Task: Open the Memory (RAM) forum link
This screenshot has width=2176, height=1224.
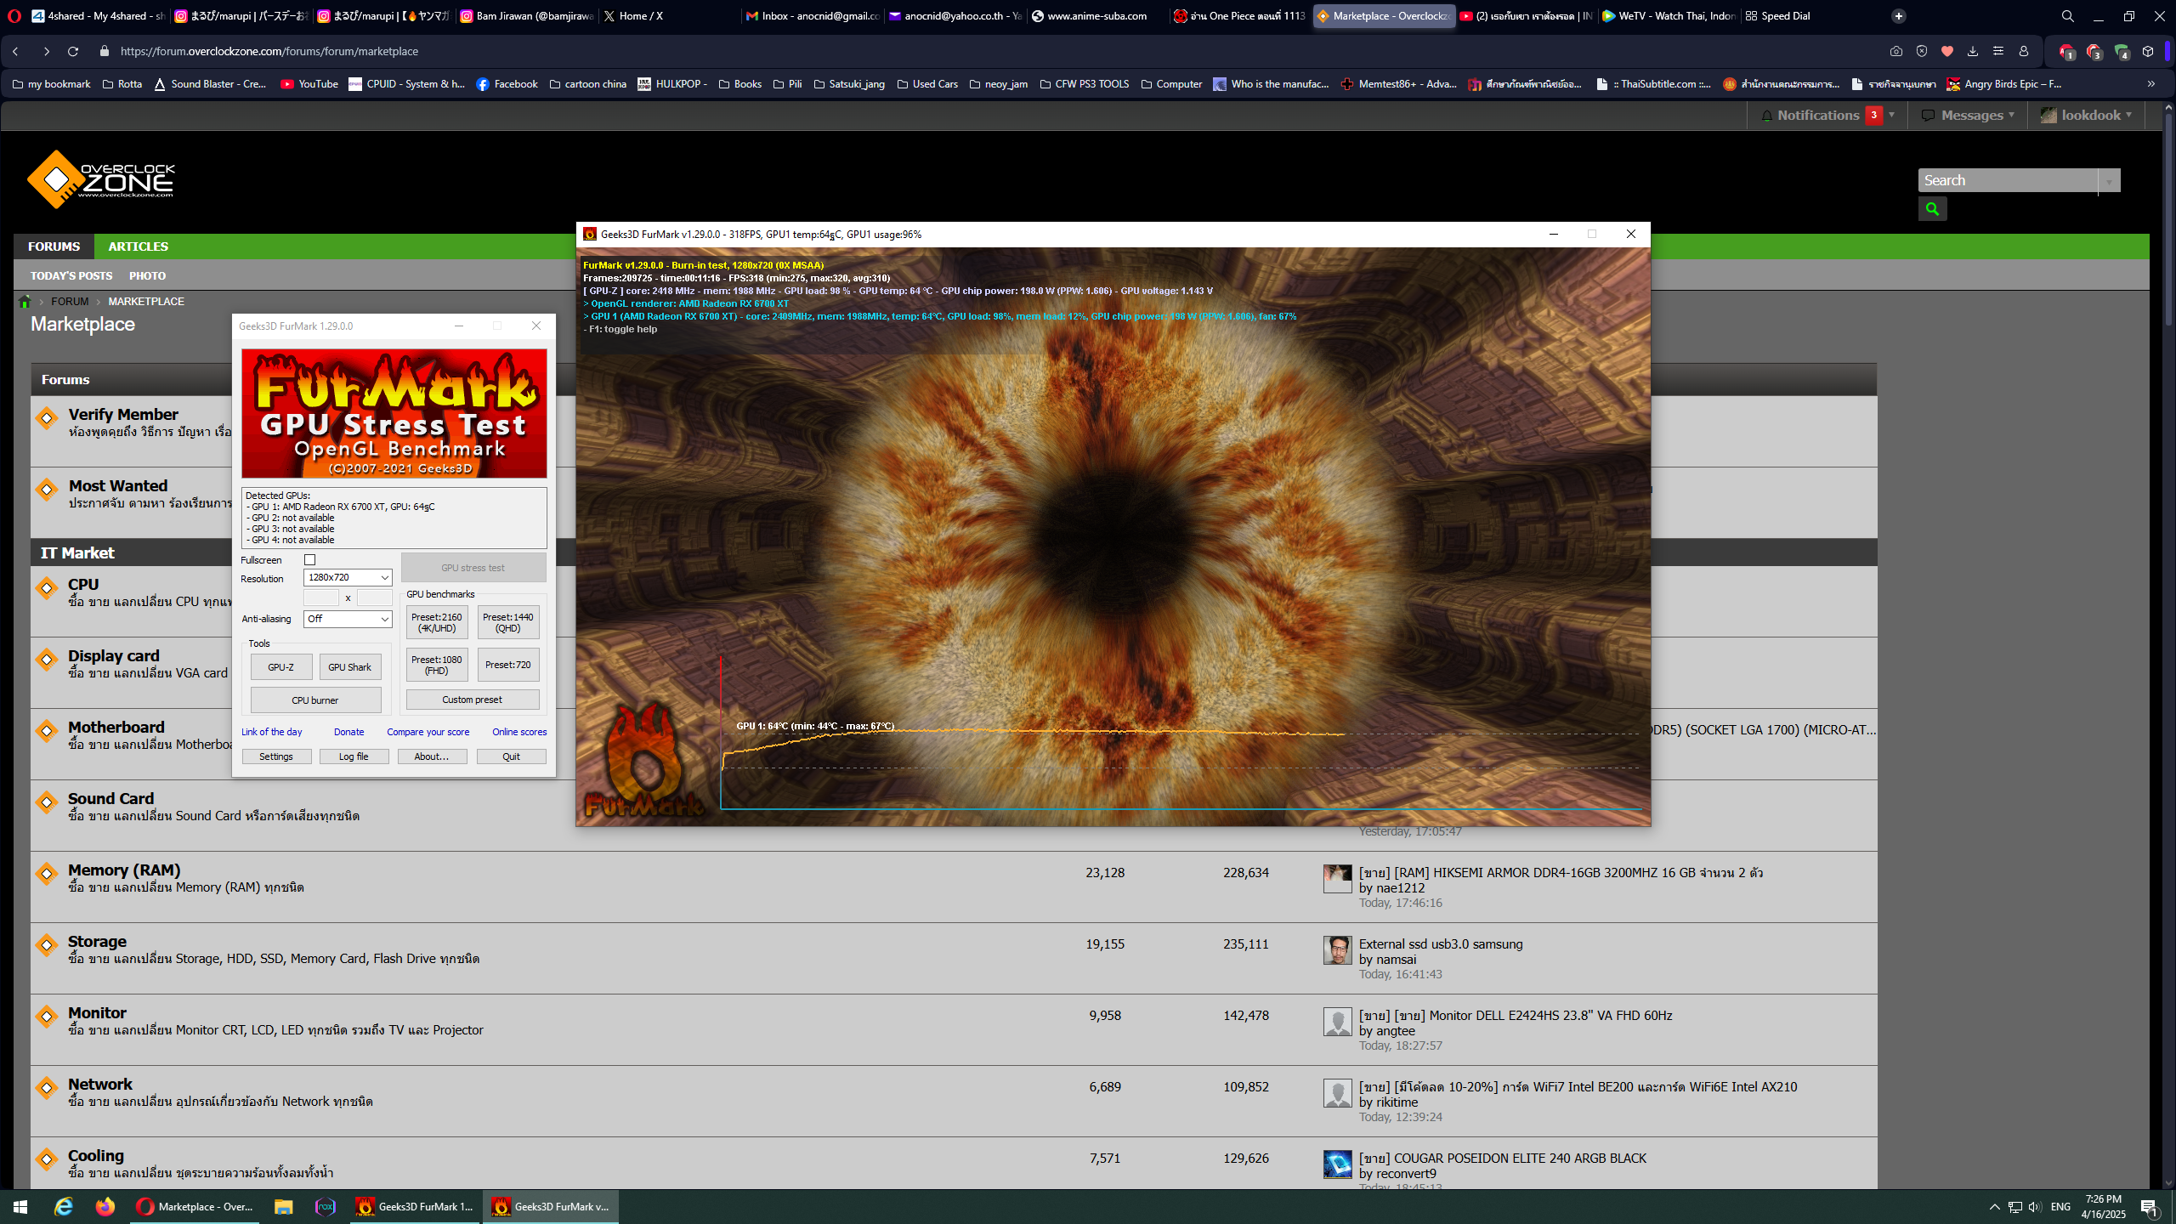Action: pos(124,870)
